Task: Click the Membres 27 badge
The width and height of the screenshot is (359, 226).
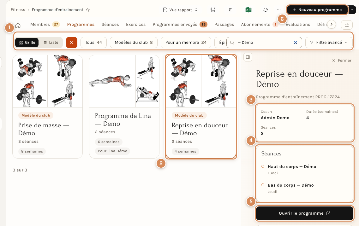Action: (56, 25)
